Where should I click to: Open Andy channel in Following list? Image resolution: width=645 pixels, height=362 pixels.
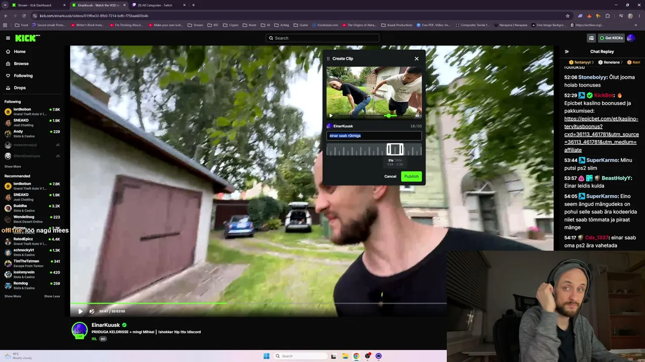coord(32,133)
